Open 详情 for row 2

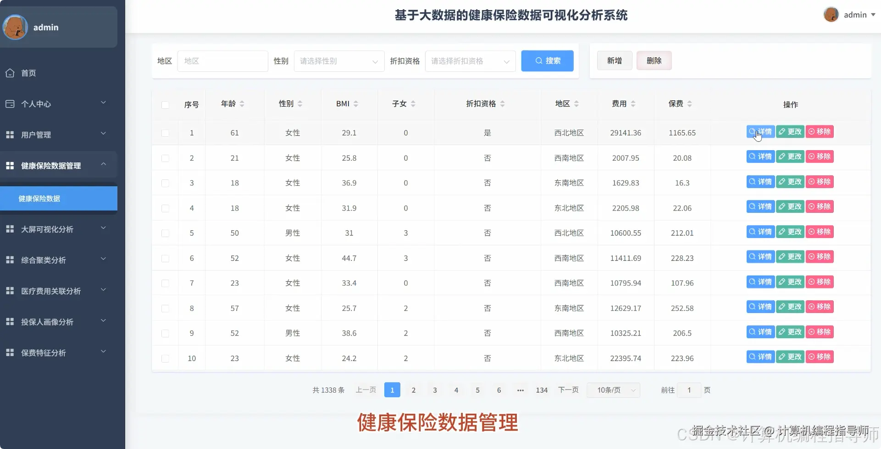coord(760,157)
